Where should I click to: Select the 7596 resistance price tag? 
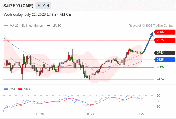(x=164, y=32)
